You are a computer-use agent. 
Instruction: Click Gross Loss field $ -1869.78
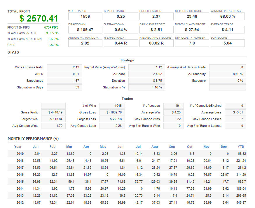point(112,112)
